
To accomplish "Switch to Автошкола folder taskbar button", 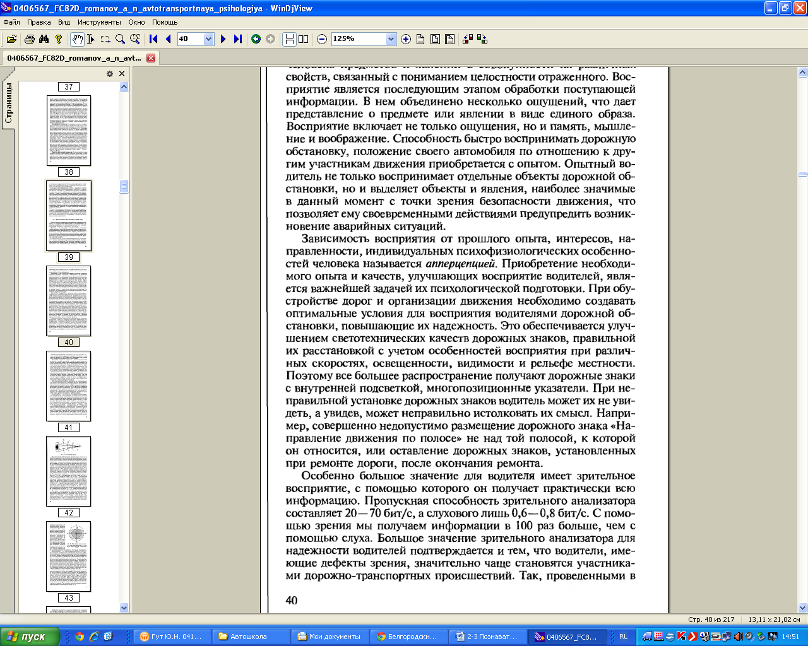I will tap(250, 637).
